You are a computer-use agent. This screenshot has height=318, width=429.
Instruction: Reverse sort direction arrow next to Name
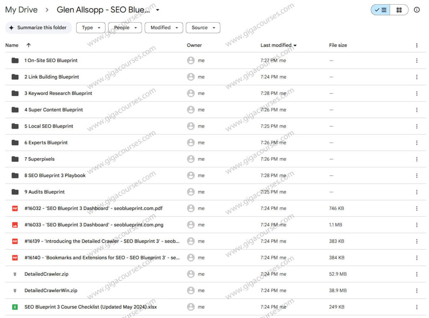coord(29,45)
